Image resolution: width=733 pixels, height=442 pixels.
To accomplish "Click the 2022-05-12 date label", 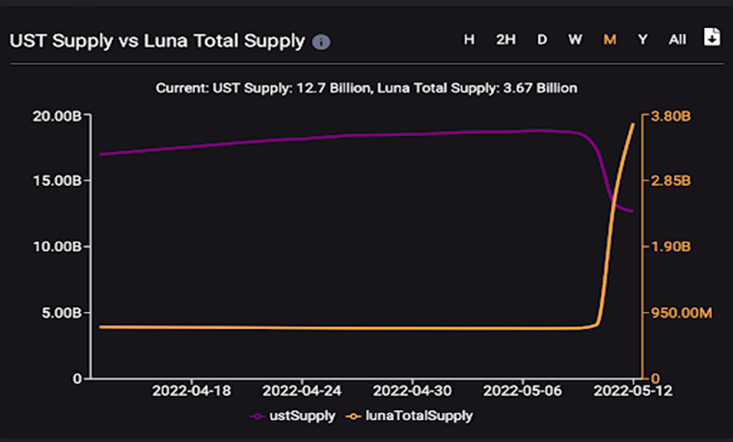I will pyautogui.click(x=633, y=391).
